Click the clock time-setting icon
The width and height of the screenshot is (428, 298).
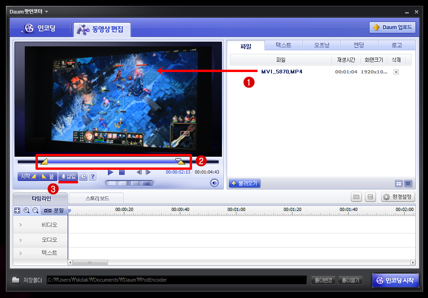[x=83, y=177]
